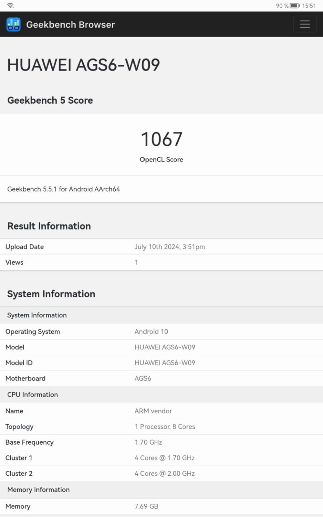Screen dimensions: 323x517
Task: Select the Model value HUAWEI AGS6-W09
Action: tap(165, 347)
